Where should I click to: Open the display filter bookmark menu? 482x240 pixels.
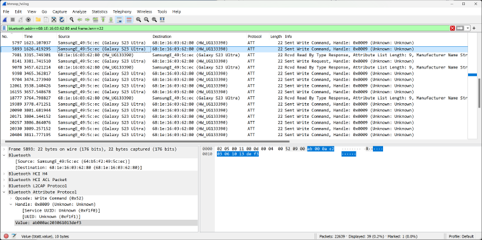(4, 28)
